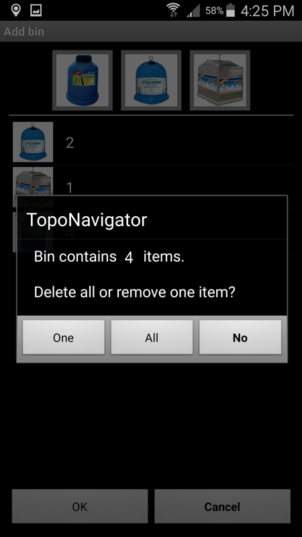Tap the Cancel button at the bottom

222,506
